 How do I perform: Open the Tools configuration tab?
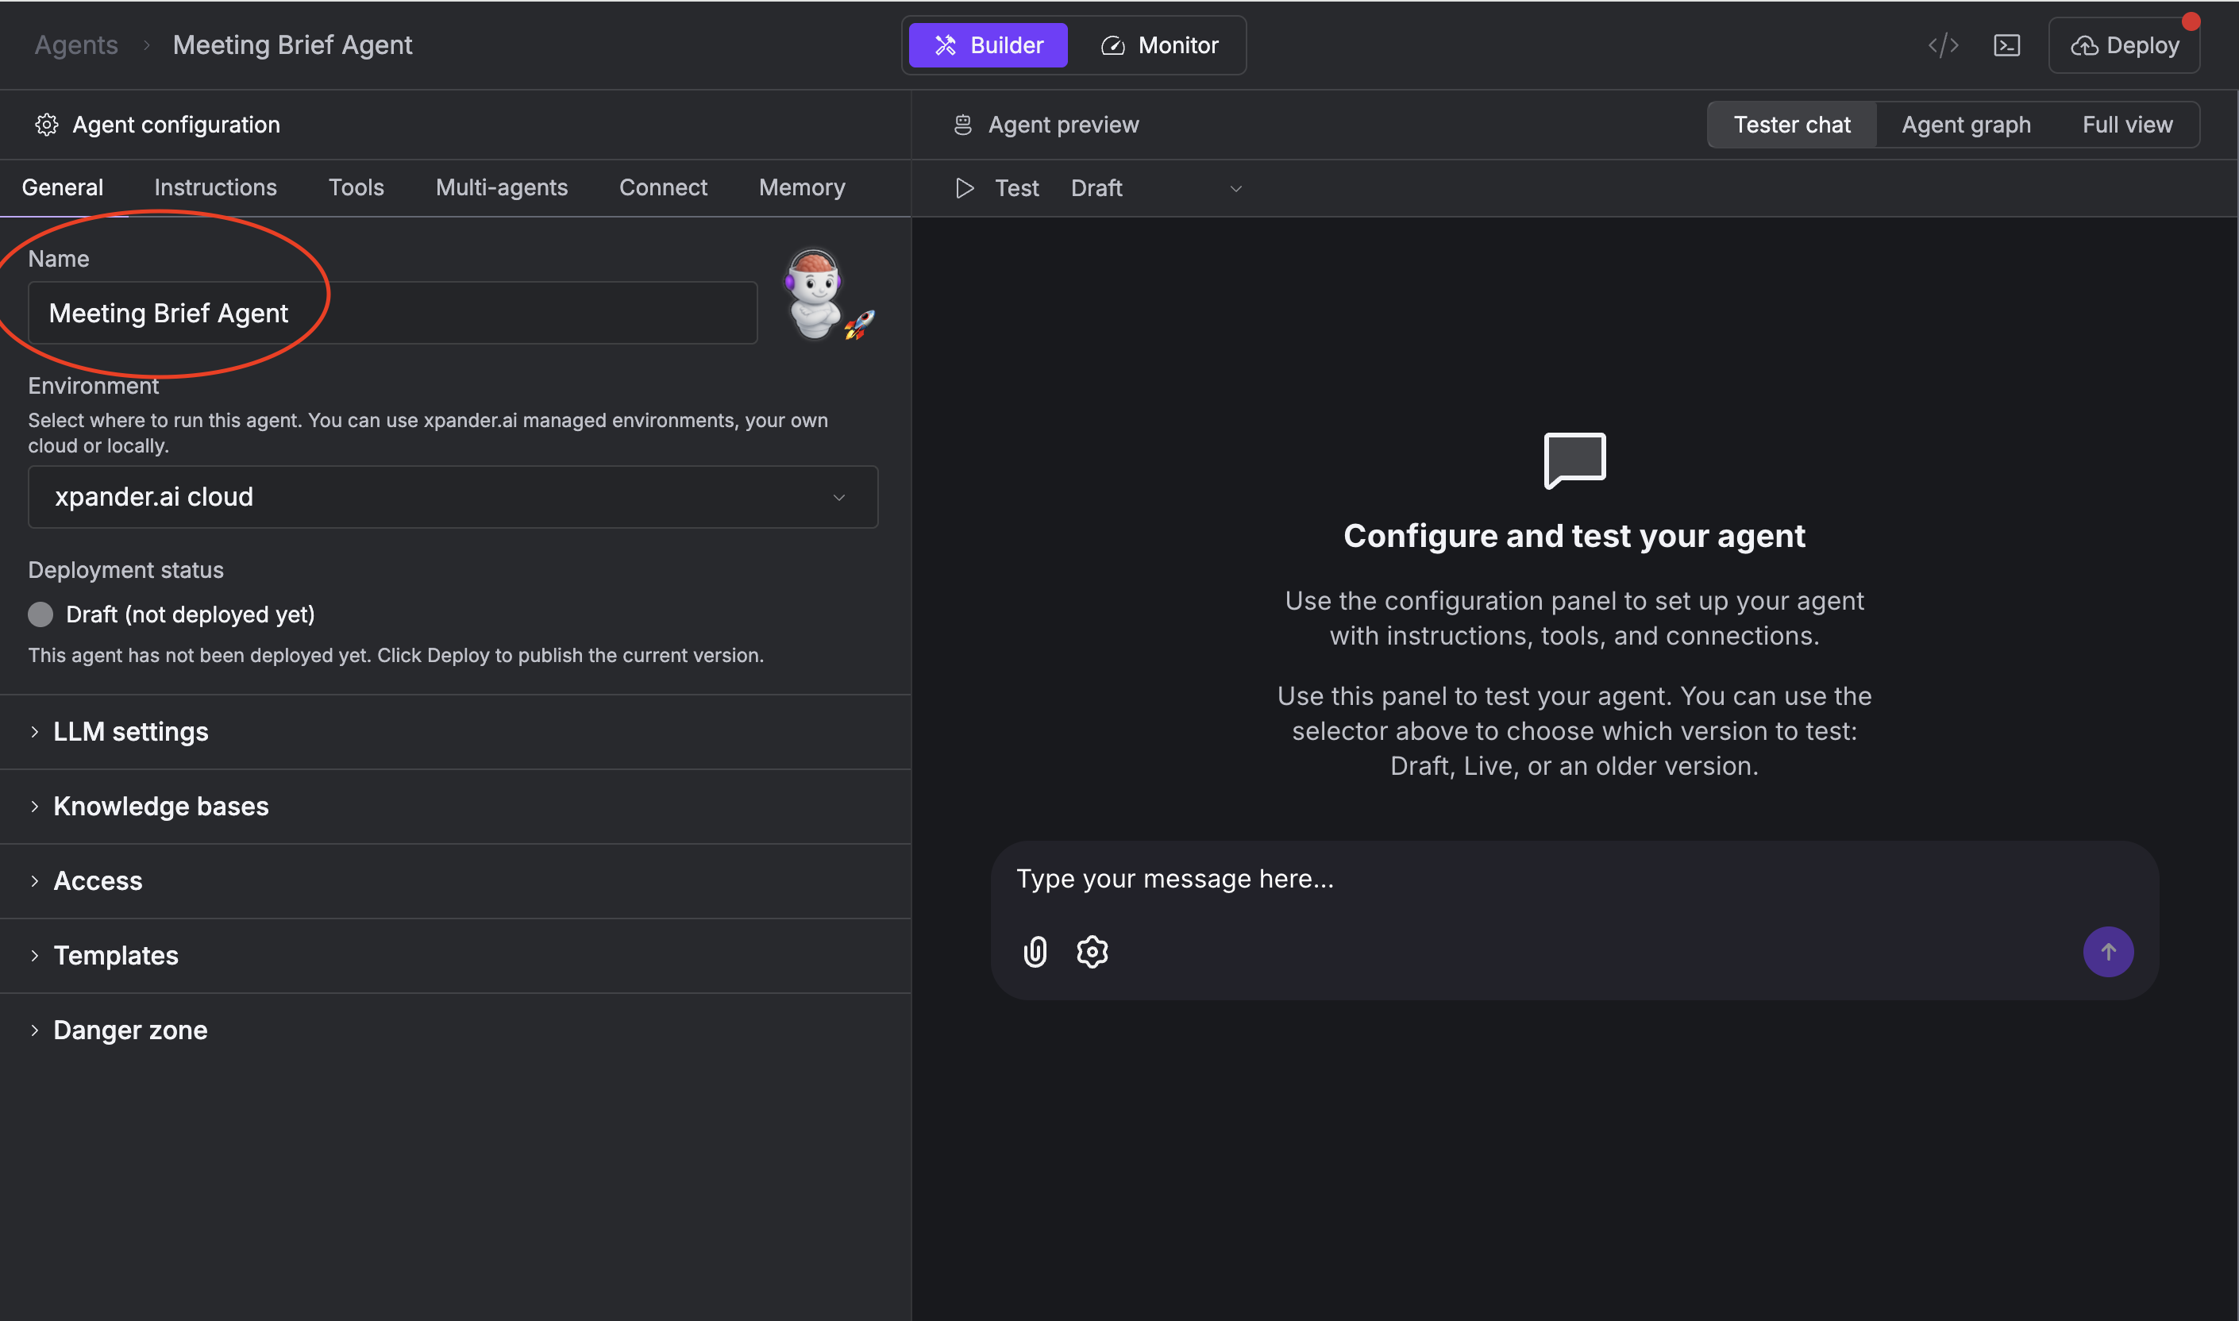point(356,187)
